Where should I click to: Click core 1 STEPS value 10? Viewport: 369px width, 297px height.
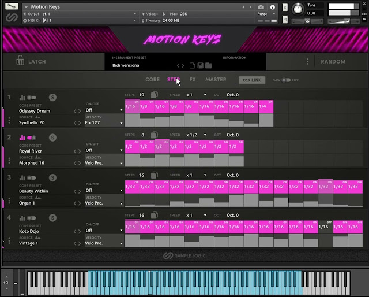[141, 95]
